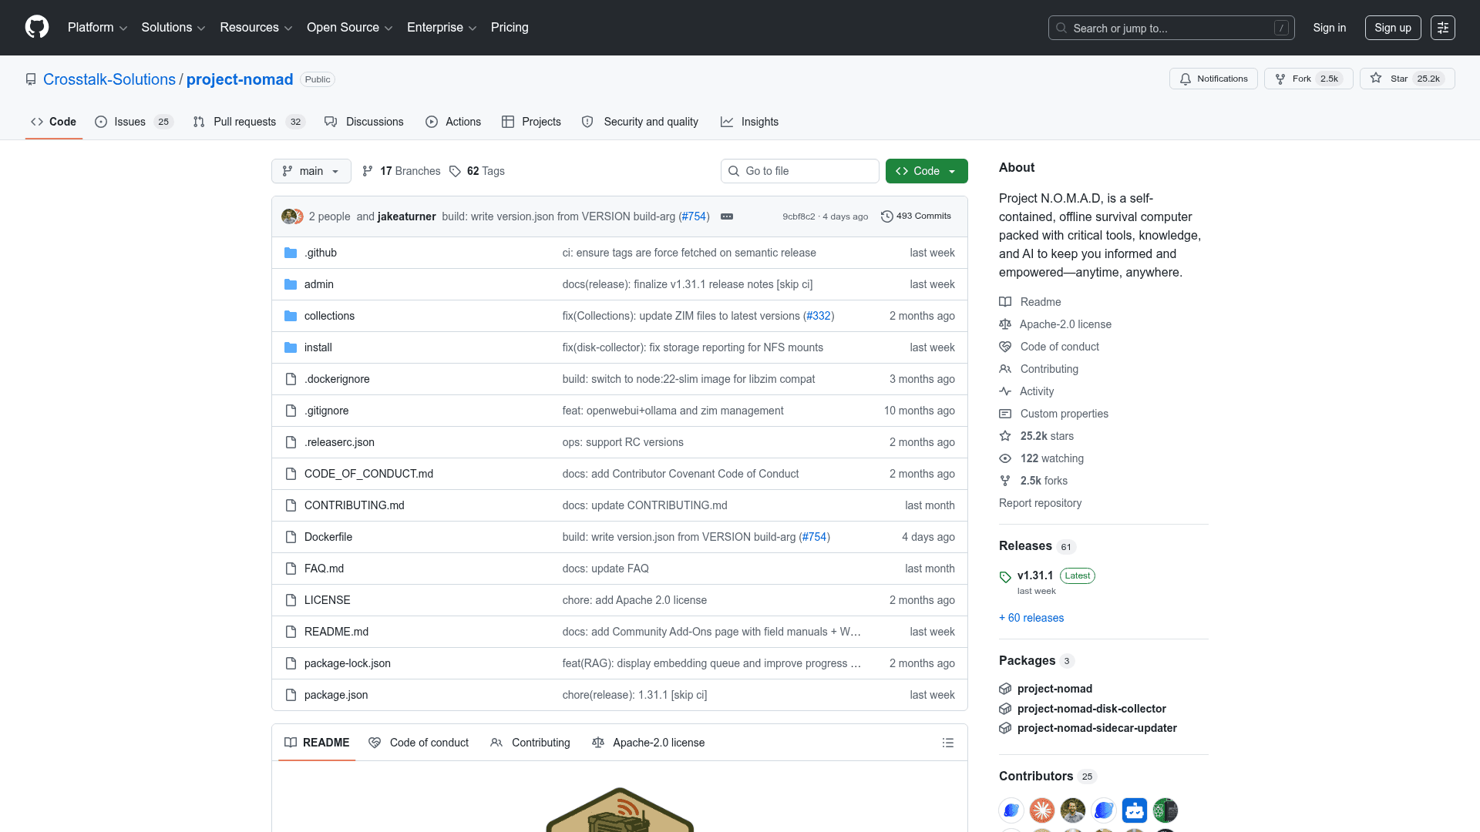The image size is (1480, 832).
Task: Click the first contributor avatar
Action: [x=1011, y=810]
